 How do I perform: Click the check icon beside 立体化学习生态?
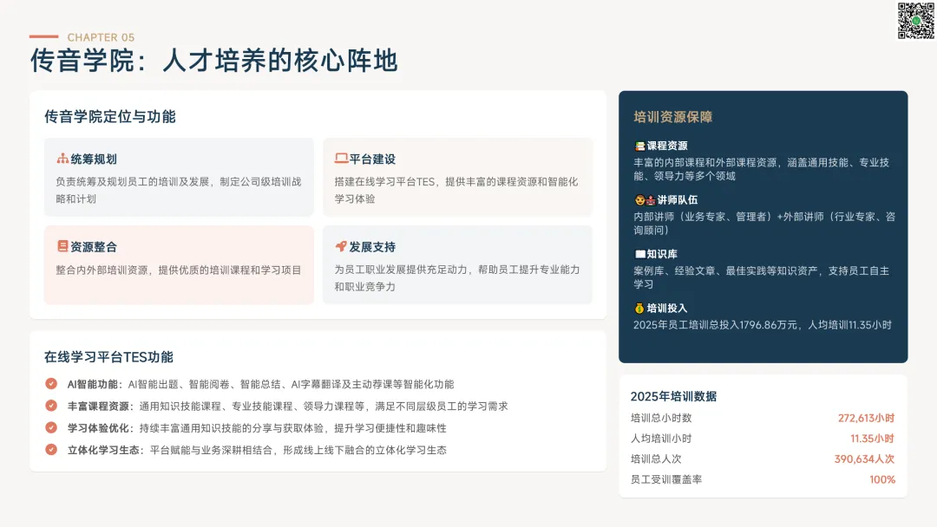51,449
